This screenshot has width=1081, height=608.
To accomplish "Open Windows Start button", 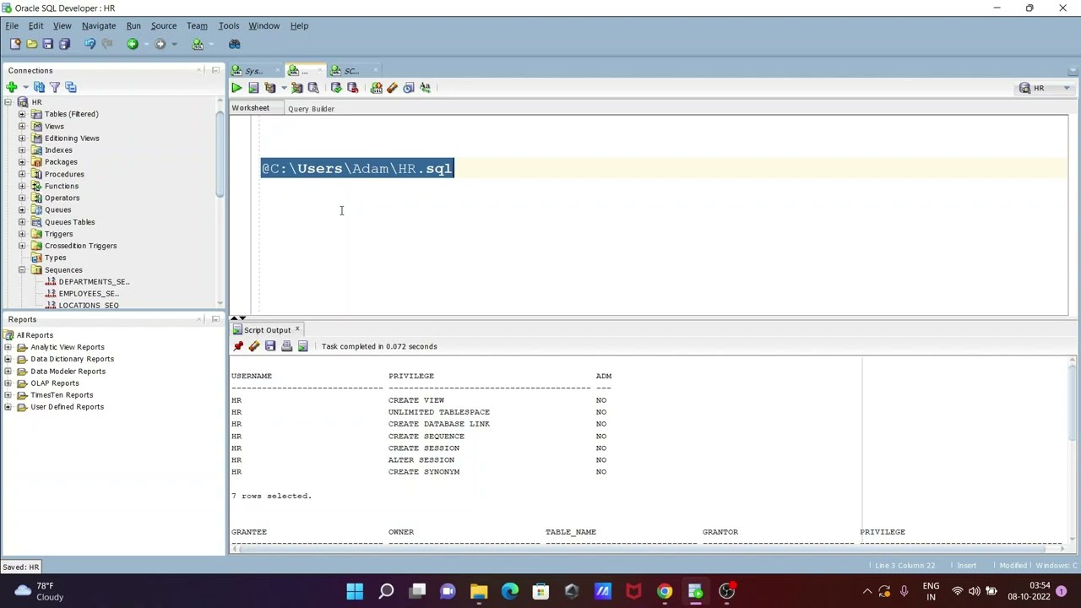I will [355, 591].
